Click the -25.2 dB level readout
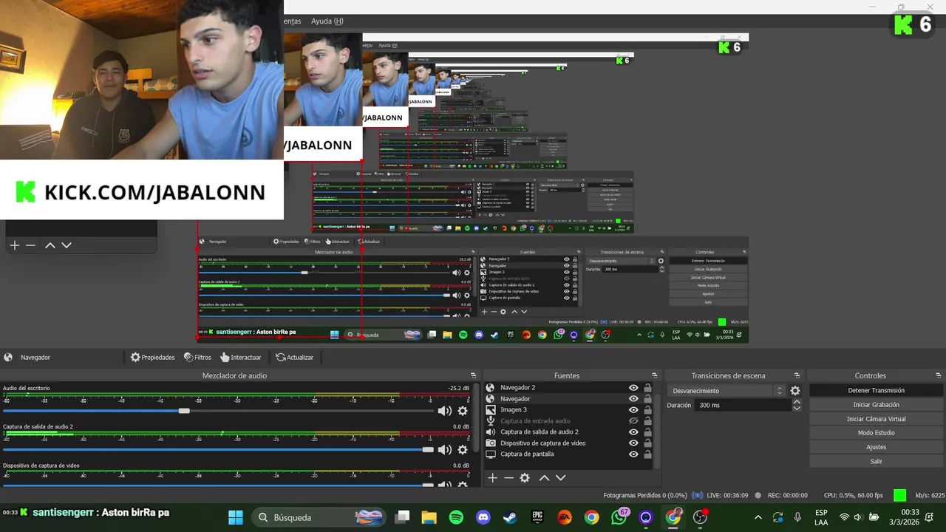946x532 pixels. (x=459, y=388)
